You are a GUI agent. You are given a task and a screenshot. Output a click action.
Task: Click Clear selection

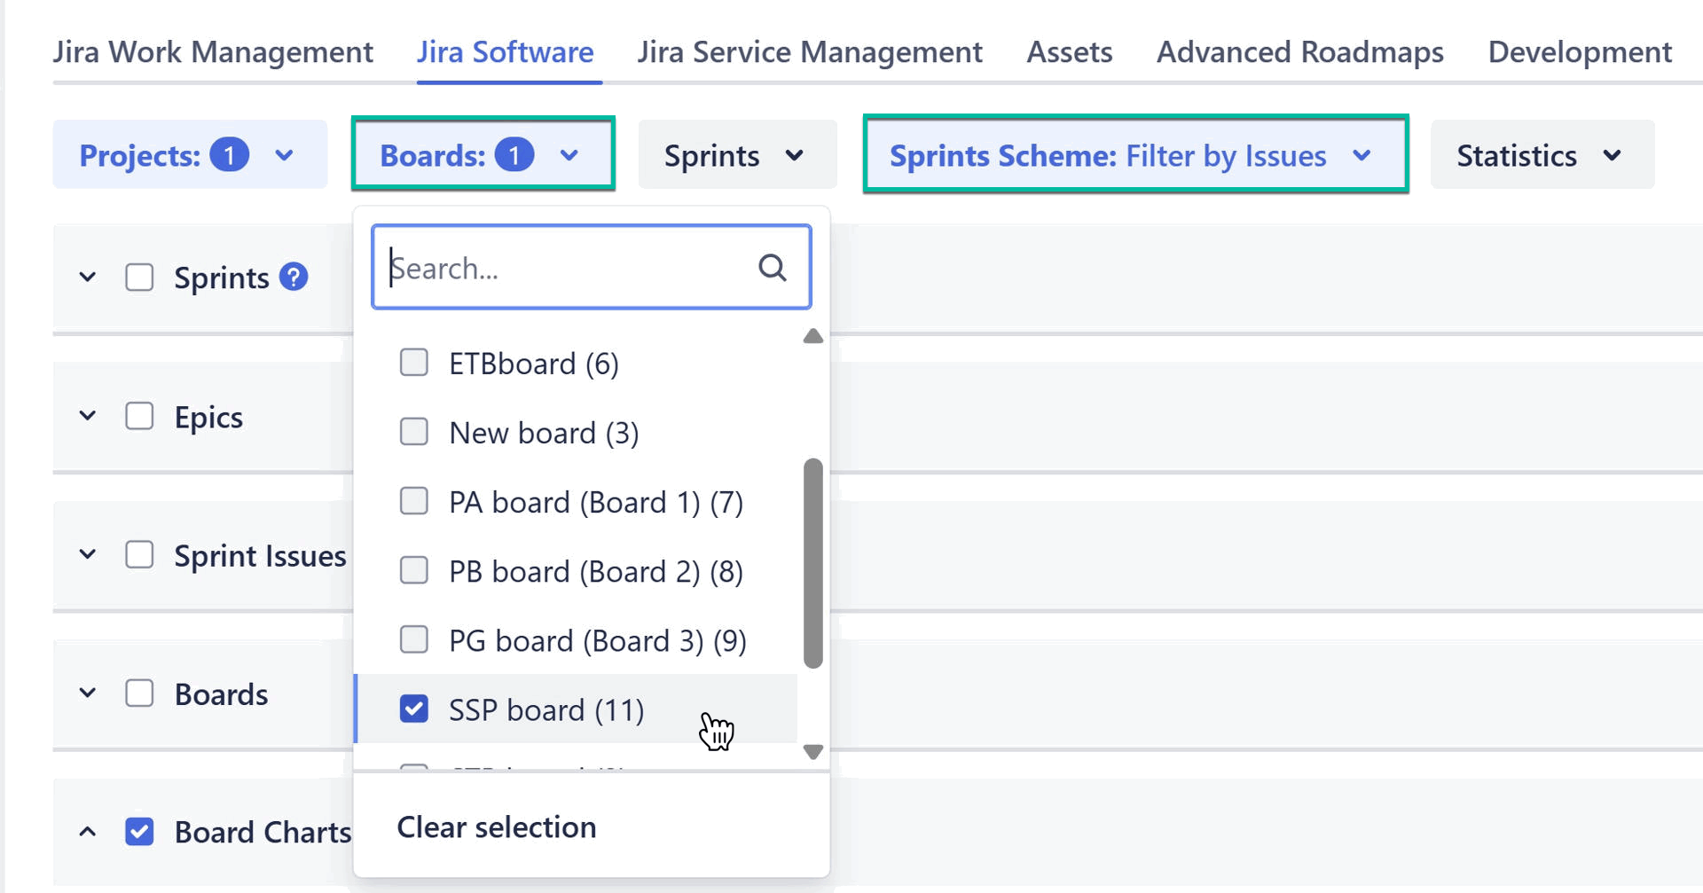click(496, 826)
